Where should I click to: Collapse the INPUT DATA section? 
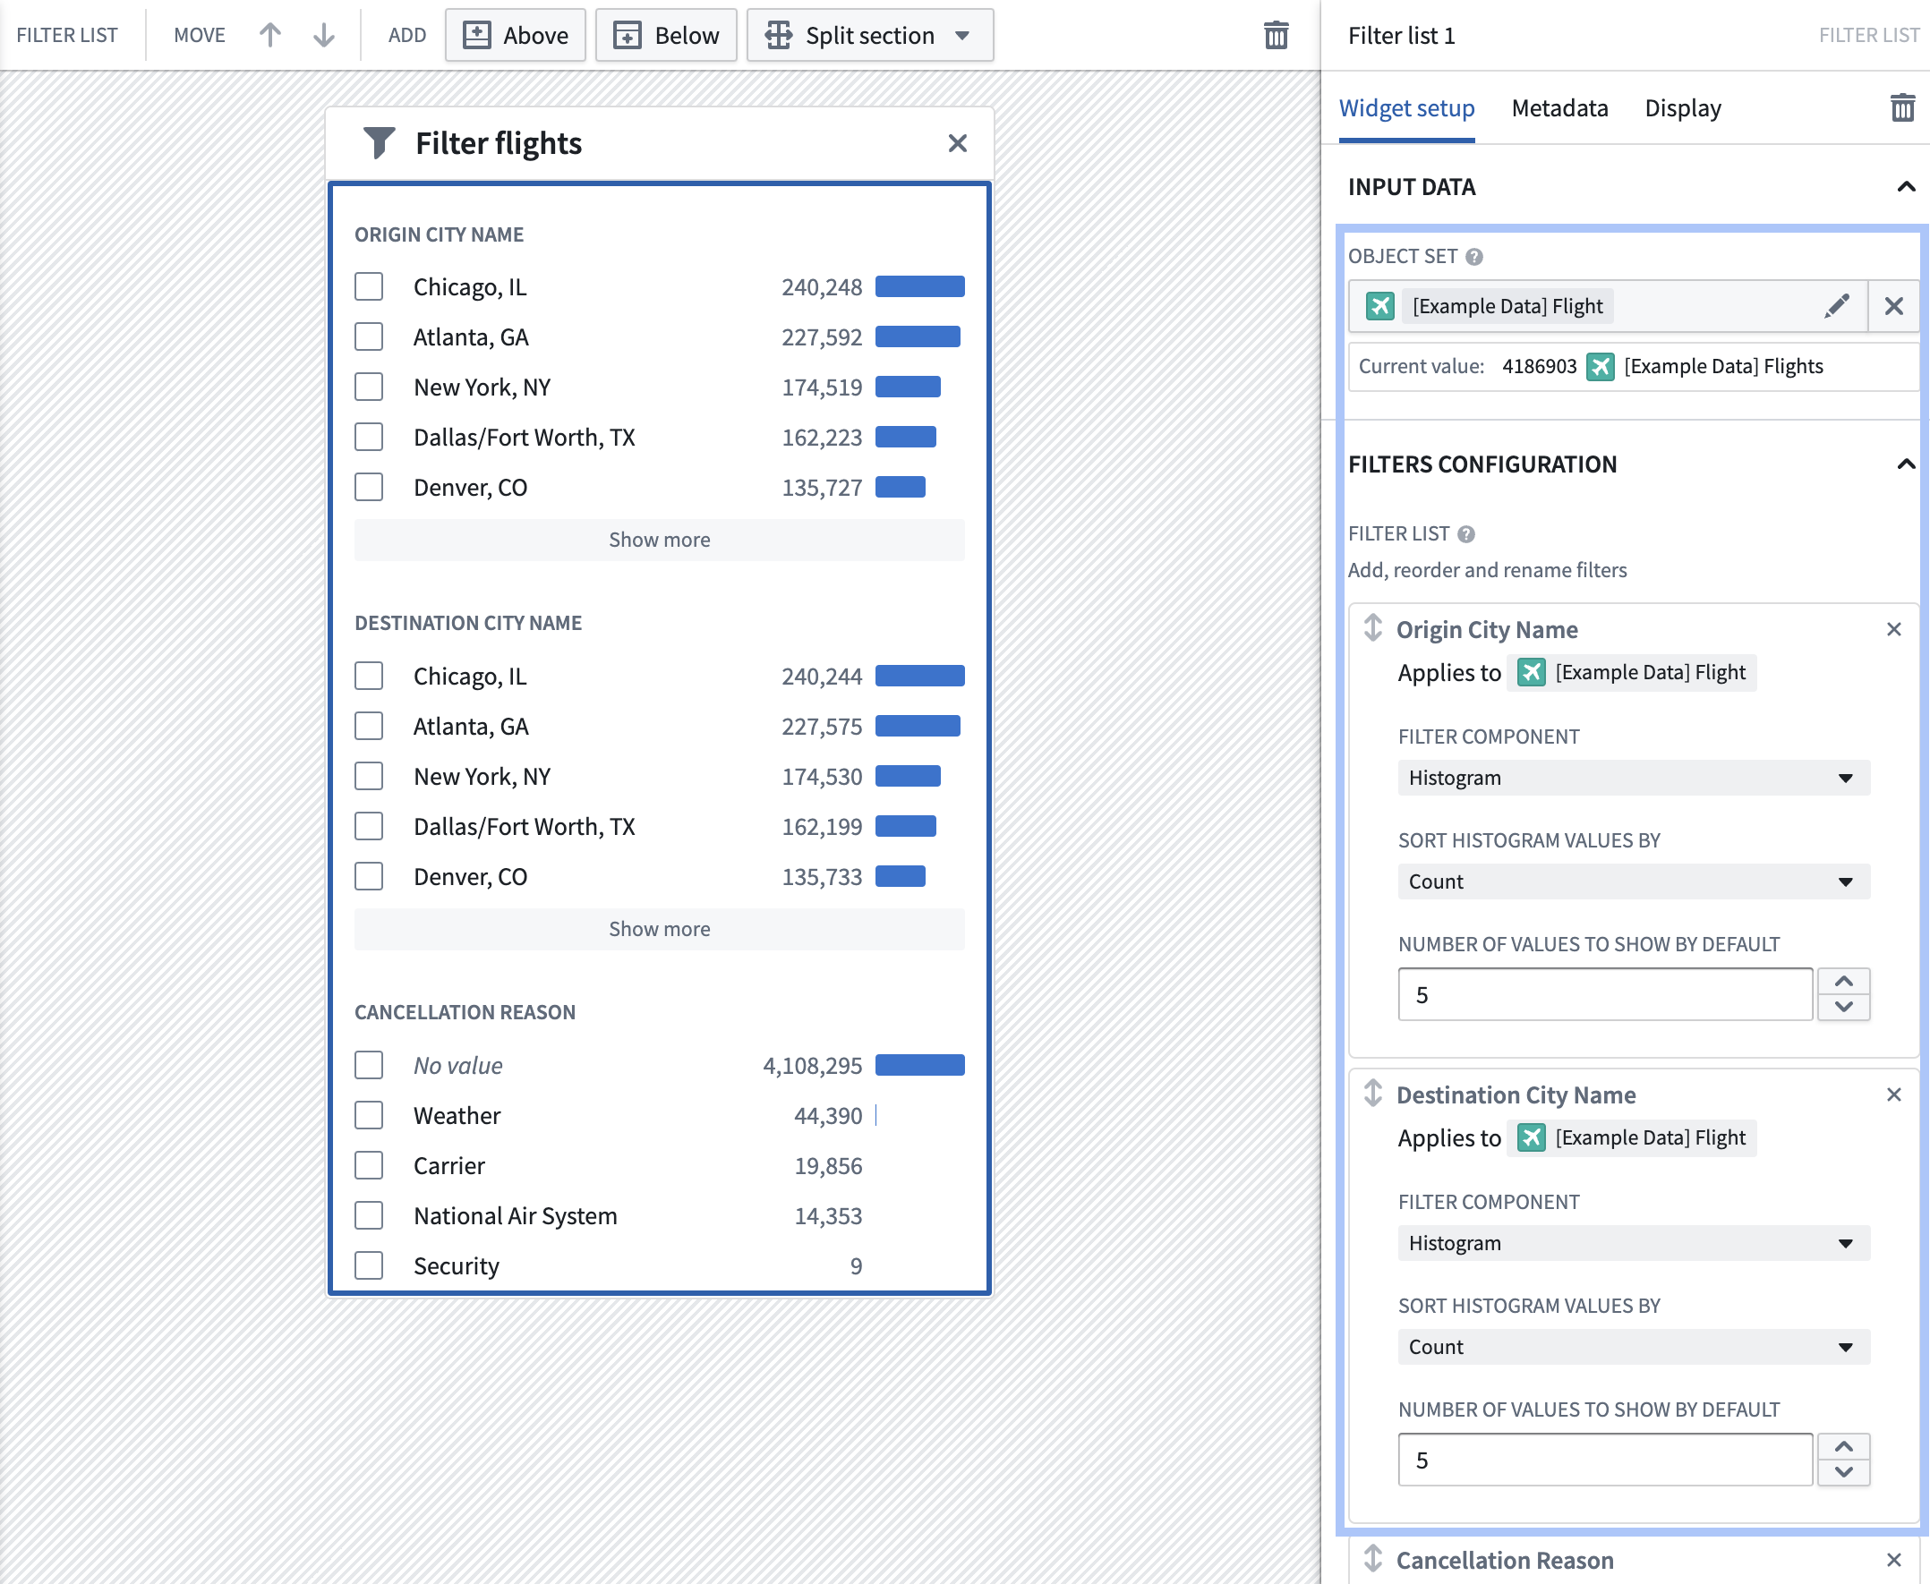click(x=1906, y=186)
